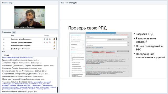This screenshot has height=94, width=168.
Task: Select participant Телегина Татьяна Викторовна in list
Action: [x=21, y=42]
